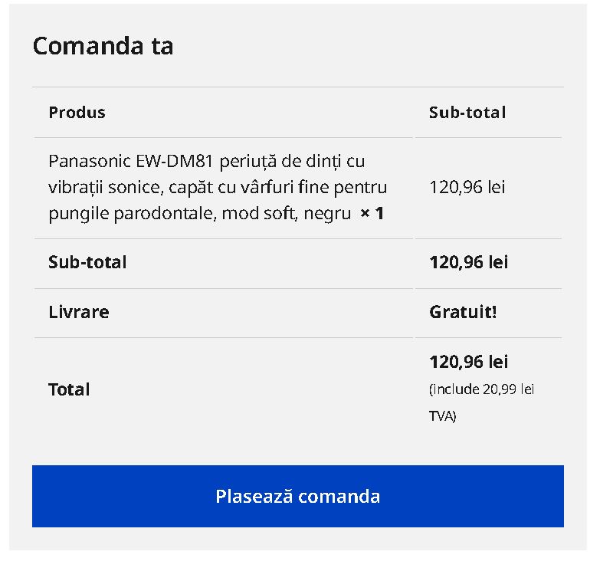Click the word 'negru' in product description
Screen dimensions: 613x581
[x=327, y=214]
